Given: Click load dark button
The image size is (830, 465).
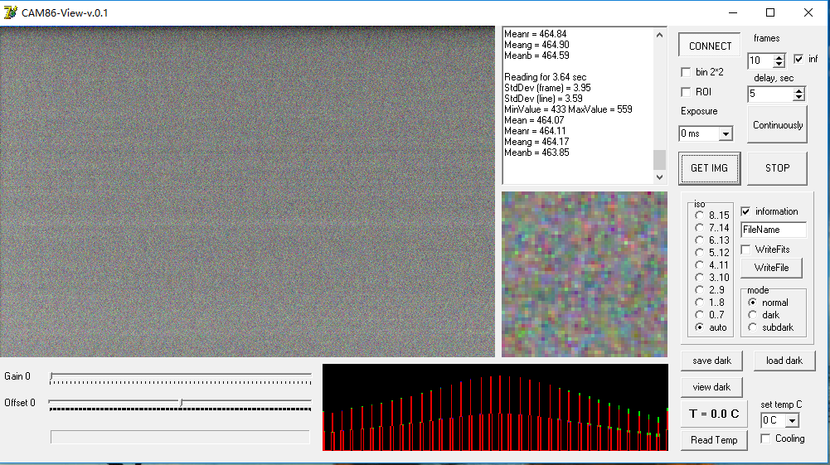Looking at the screenshot, I should point(784,361).
